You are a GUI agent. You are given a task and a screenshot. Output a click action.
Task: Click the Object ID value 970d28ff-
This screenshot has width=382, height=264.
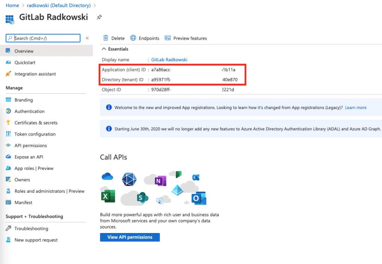tap(161, 90)
